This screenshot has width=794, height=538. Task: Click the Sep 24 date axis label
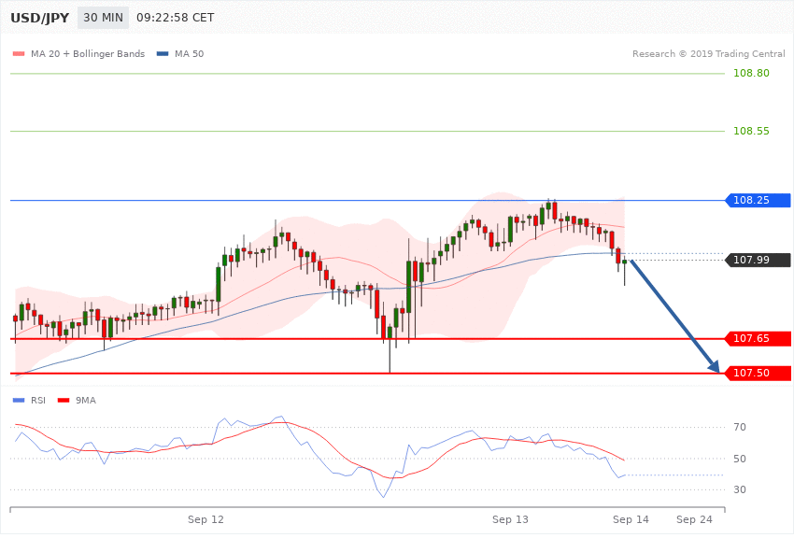[x=694, y=519]
